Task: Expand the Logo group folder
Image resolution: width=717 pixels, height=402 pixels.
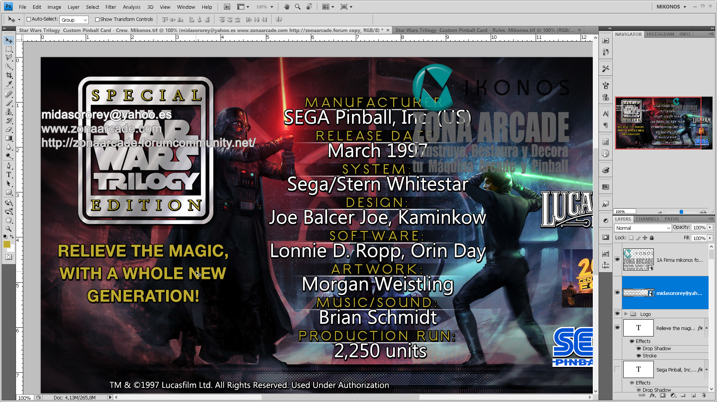Action: pyautogui.click(x=626, y=314)
